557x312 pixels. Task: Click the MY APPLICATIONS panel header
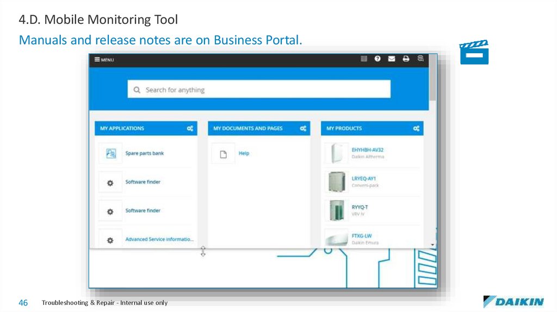click(x=146, y=128)
